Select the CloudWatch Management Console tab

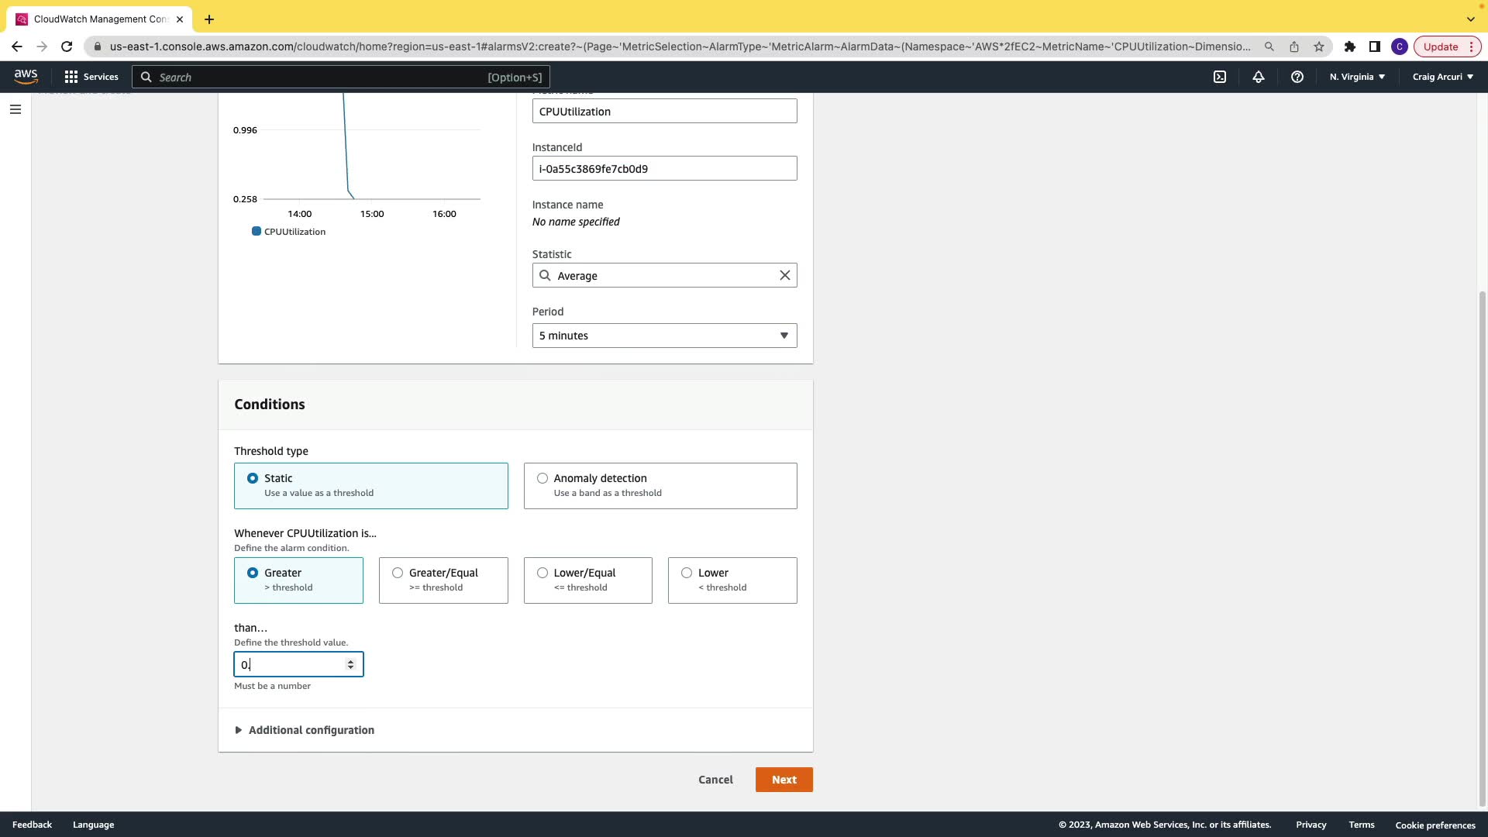coord(99,19)
